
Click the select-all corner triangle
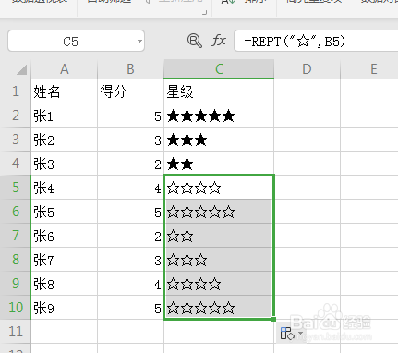[x=21, y=69]
